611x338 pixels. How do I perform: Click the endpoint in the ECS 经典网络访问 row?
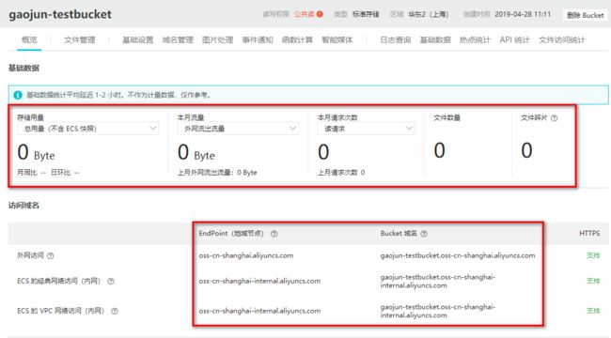pos(259,281)
